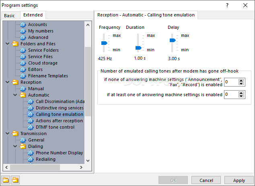
Task: Click the gear icon beside Filename Templates
Action: point(23,76)
